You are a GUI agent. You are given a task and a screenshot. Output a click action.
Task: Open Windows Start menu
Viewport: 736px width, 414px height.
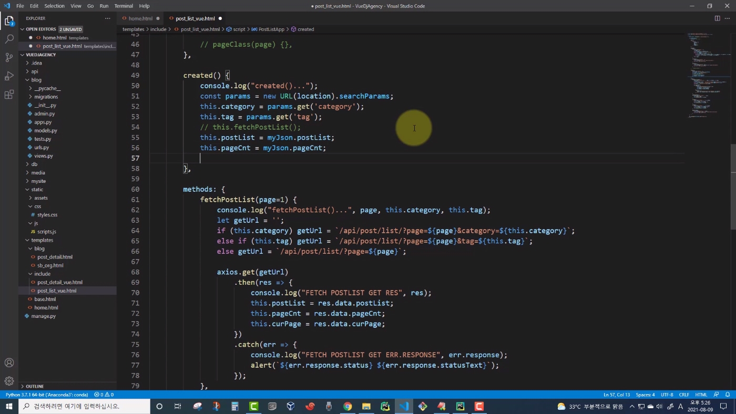(x=9, y=406)
